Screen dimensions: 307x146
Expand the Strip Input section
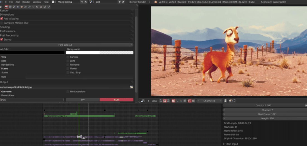[265, 144]
